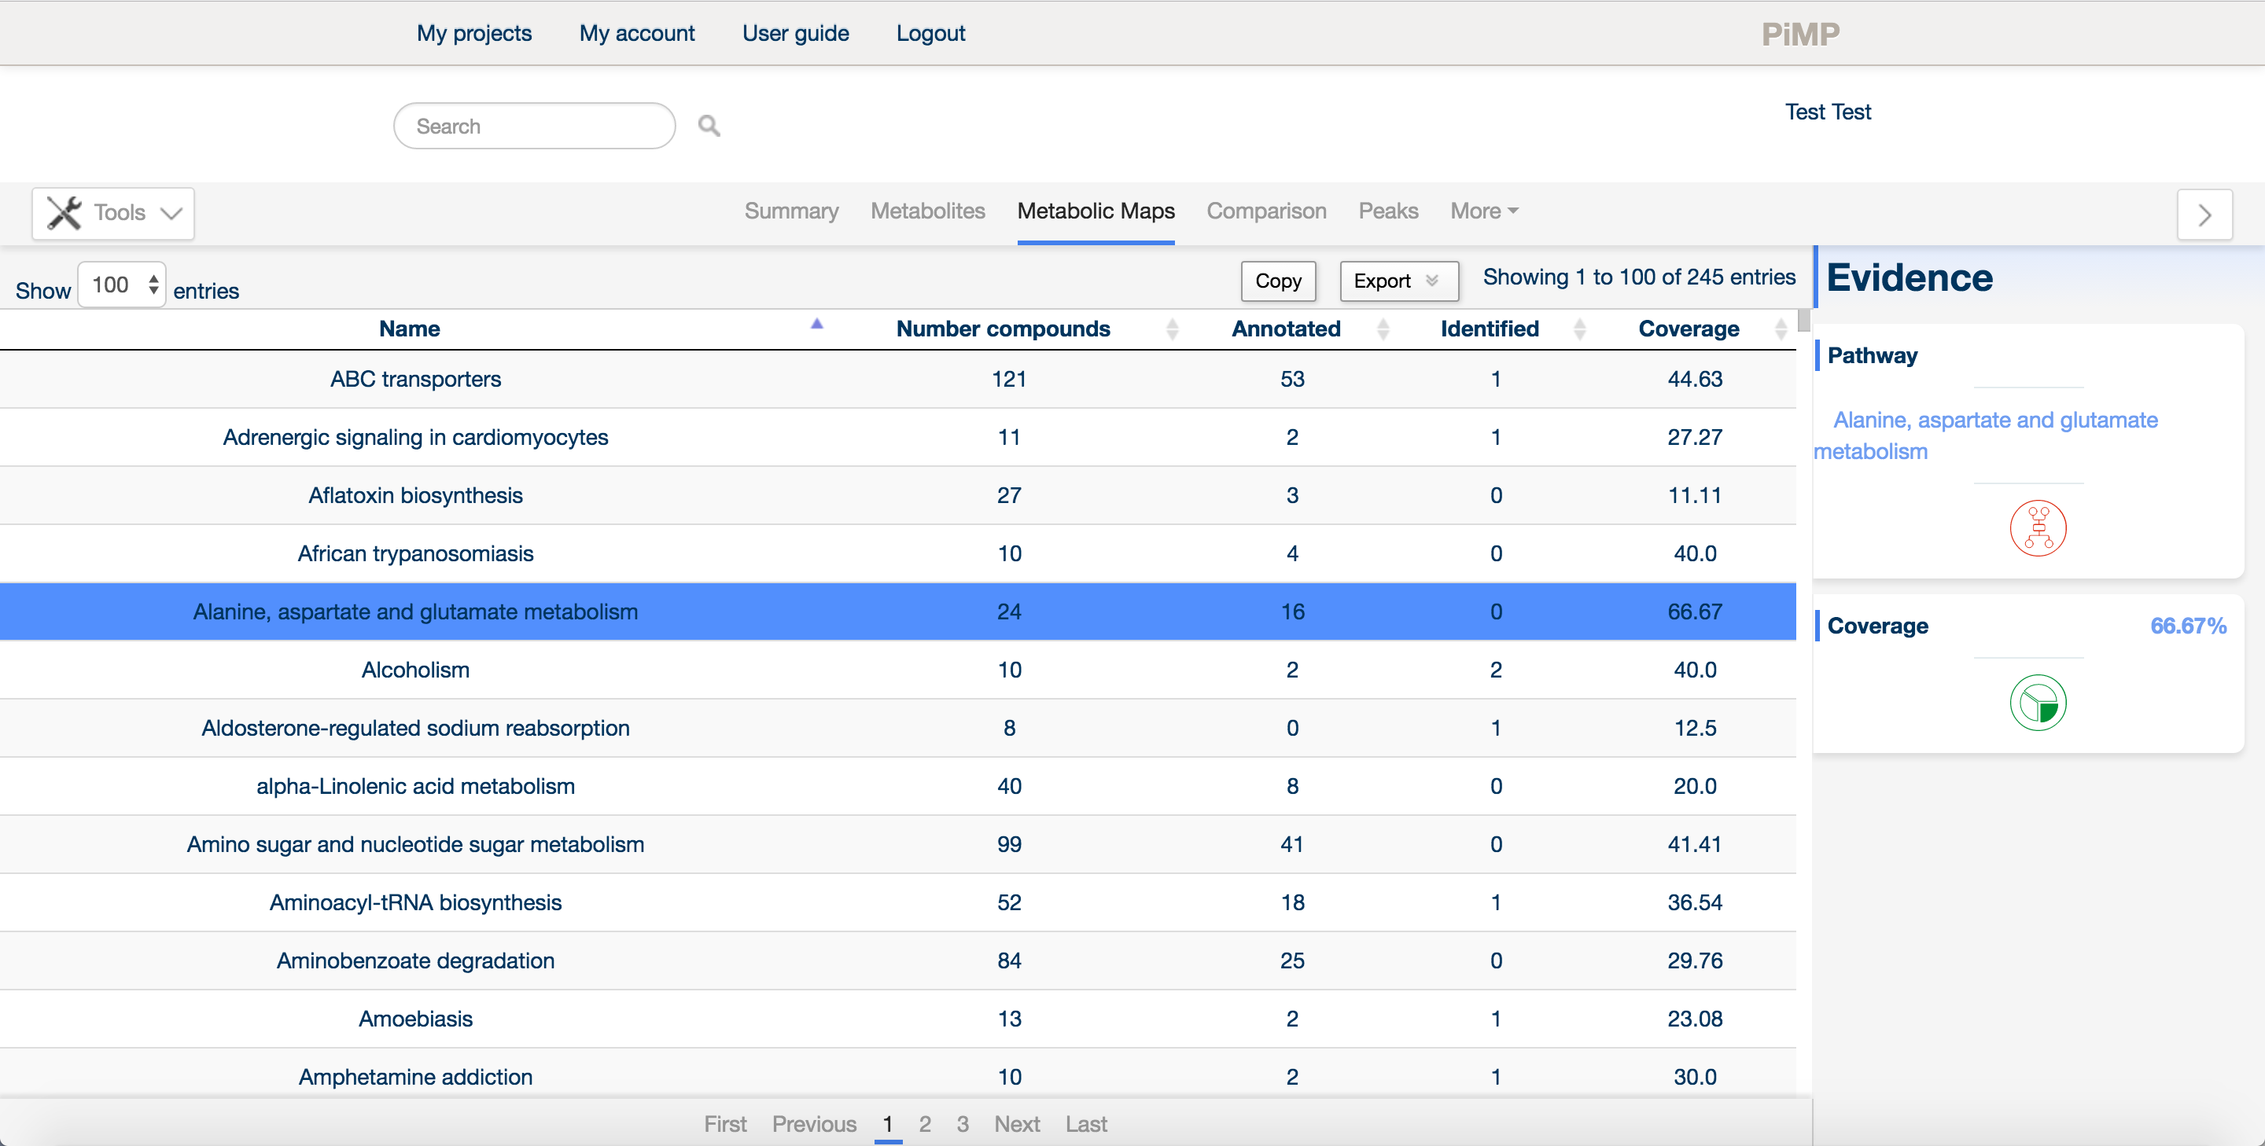Viewport: 2265px width, 1146px height.
Task: Open Alanine, aspartate and glutamate metabolism link
Action: pos(1985,435)
